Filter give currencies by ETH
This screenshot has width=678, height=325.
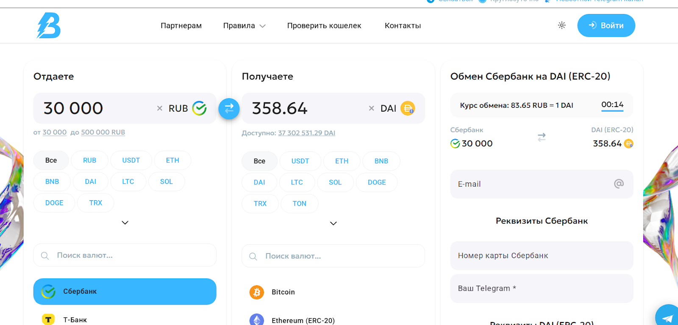click(172, 160)
